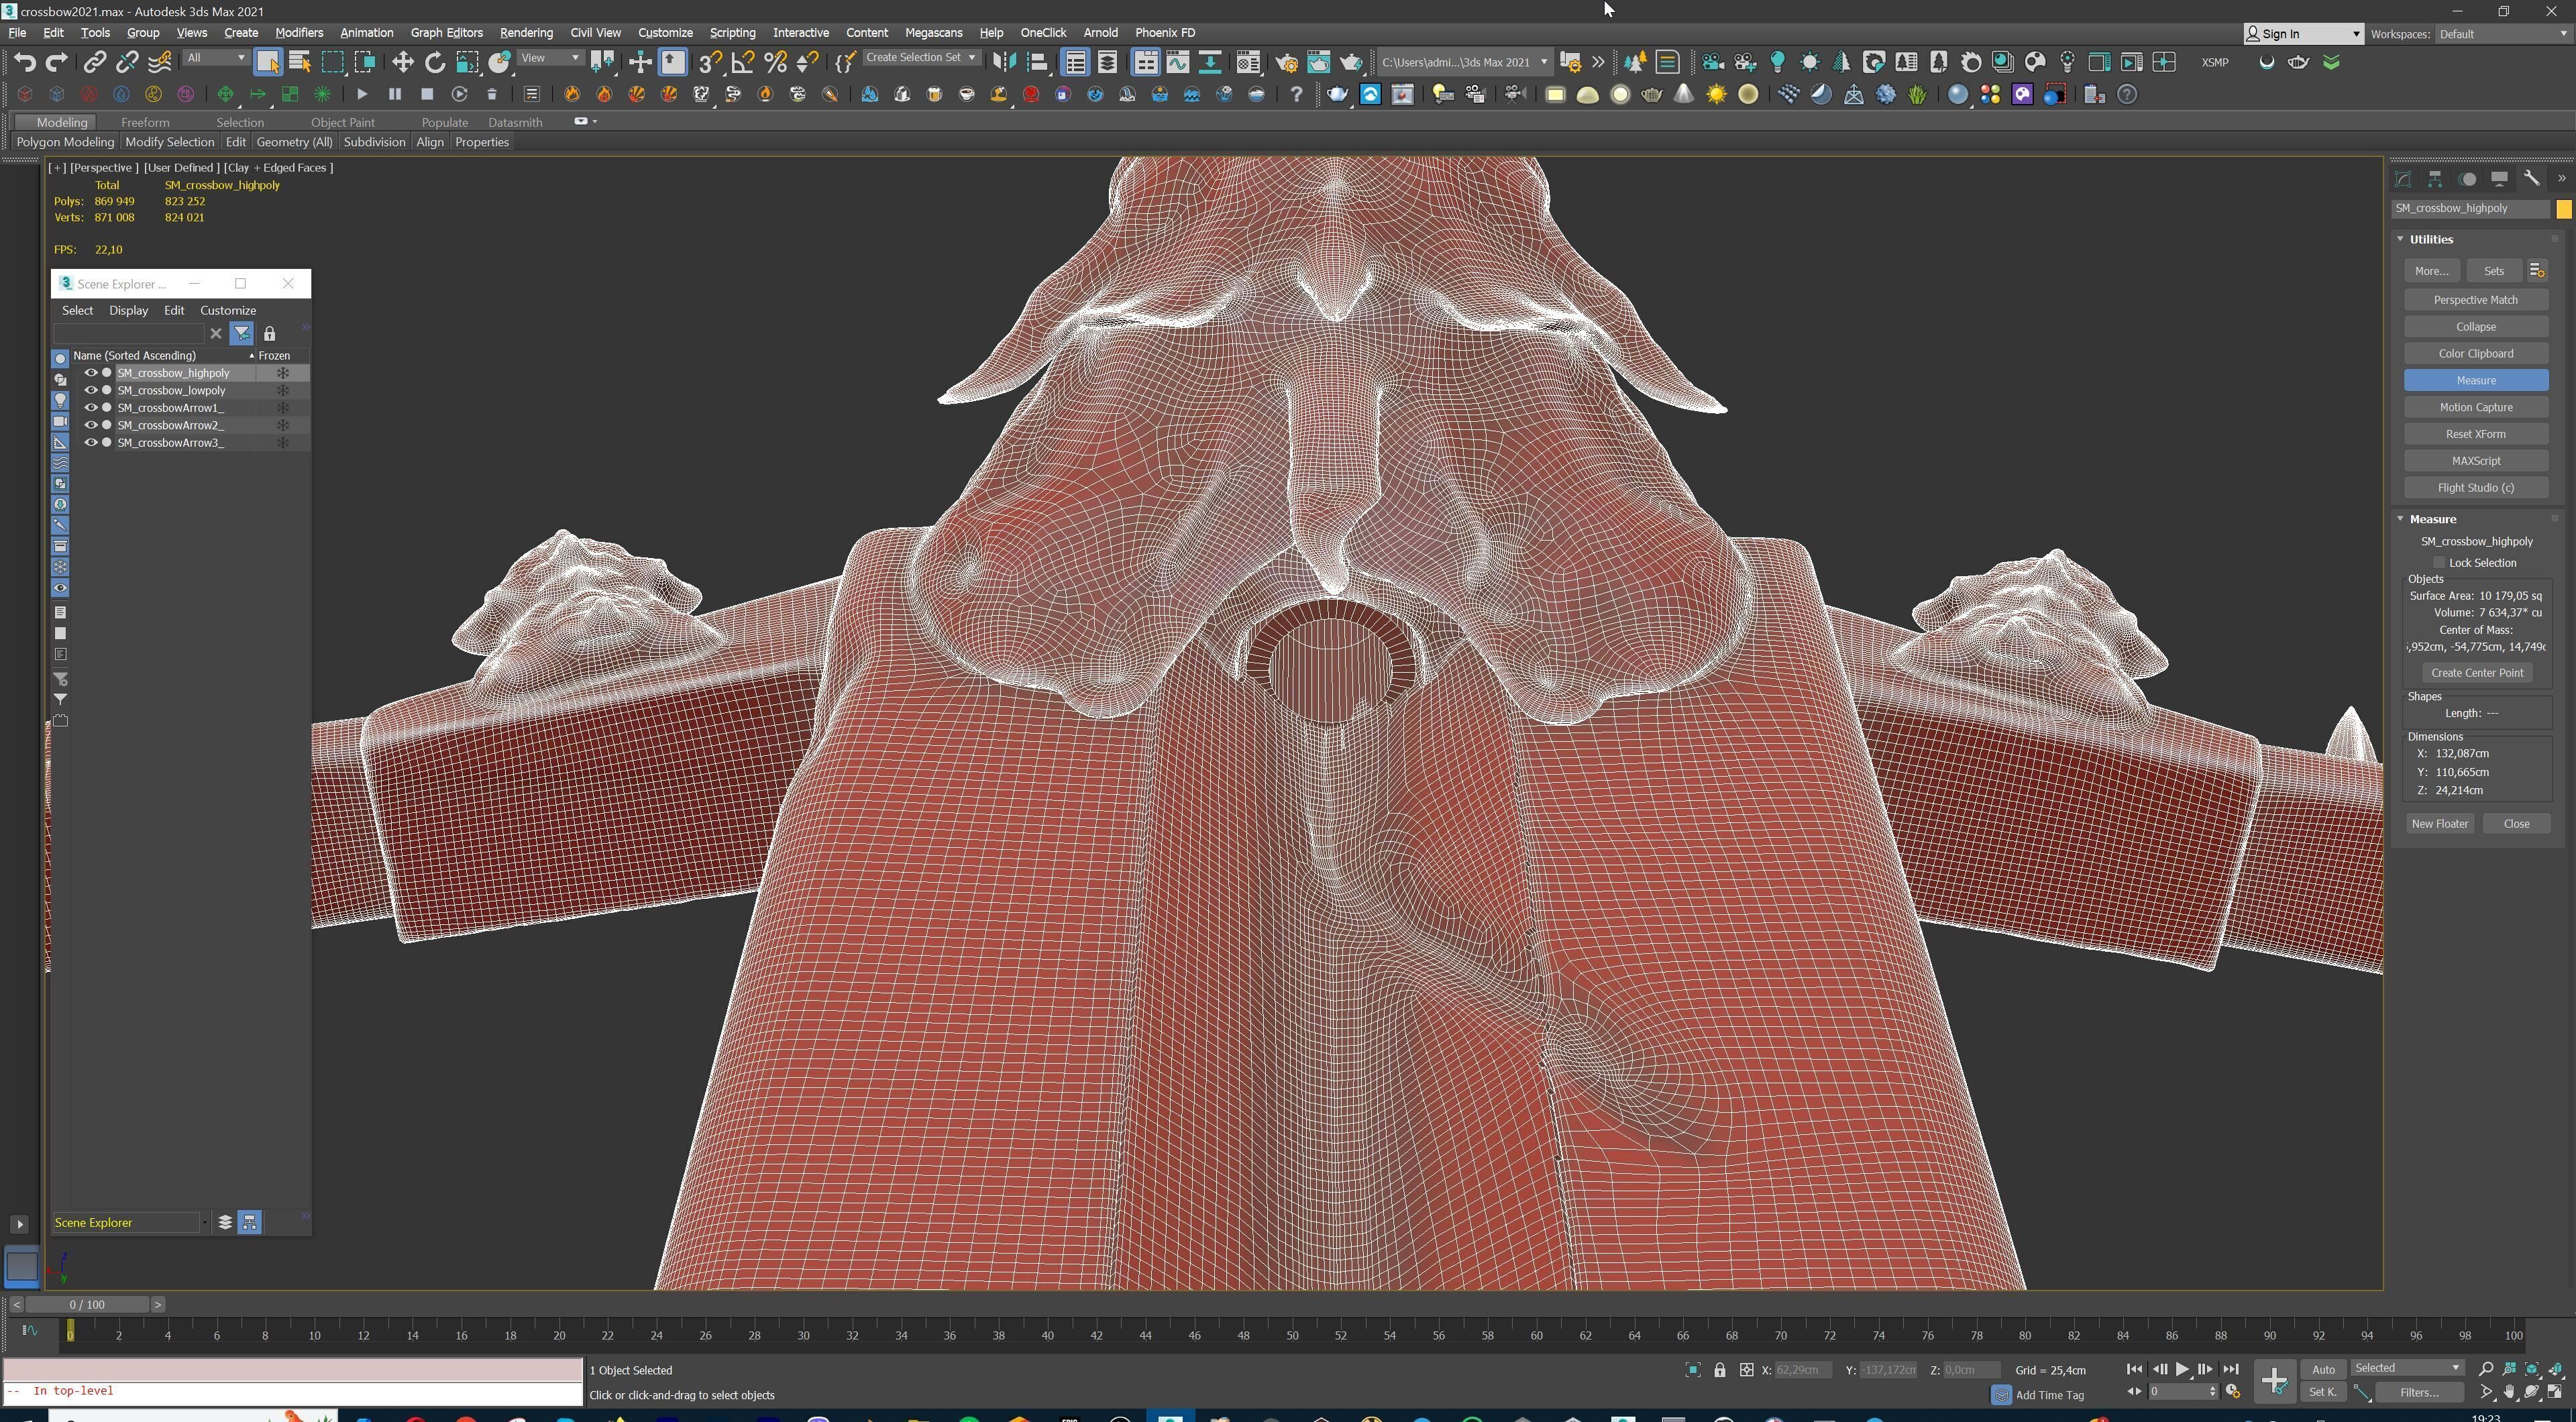The height and width of the screenshot is (1422, 2576).
Task: Enable the Lock Selection checkbox
Action: pyautogui.click(x=2439, y=563)
